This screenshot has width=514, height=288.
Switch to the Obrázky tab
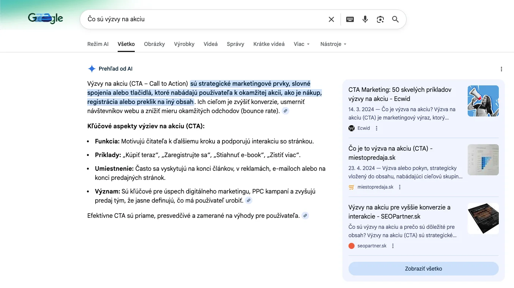point(155,44)
